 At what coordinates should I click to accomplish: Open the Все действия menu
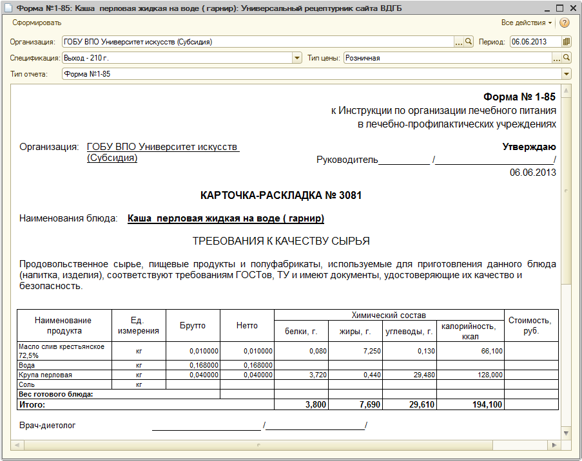click(527, 23)
